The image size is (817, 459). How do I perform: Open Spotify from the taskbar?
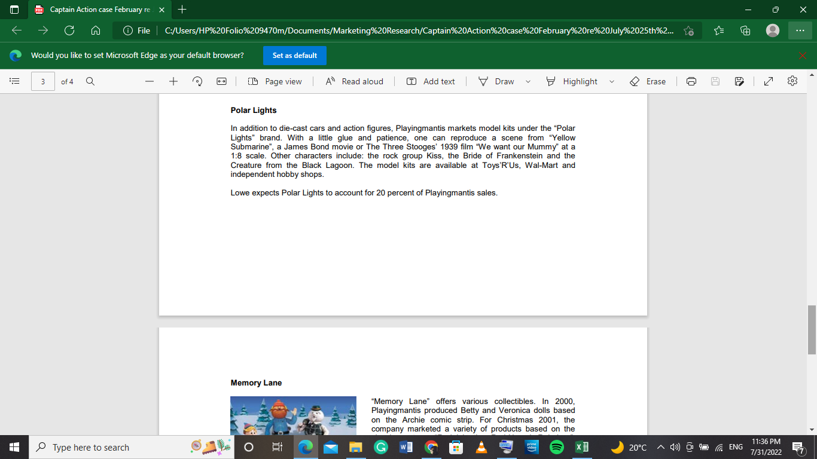557,447
